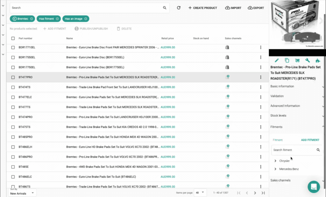This screenshot has height=197, width=326.
Task: Check the box for BDR17550EL
Action: point(13,57)
